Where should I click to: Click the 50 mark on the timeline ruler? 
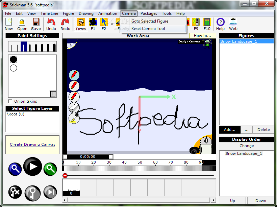[140, 162]
